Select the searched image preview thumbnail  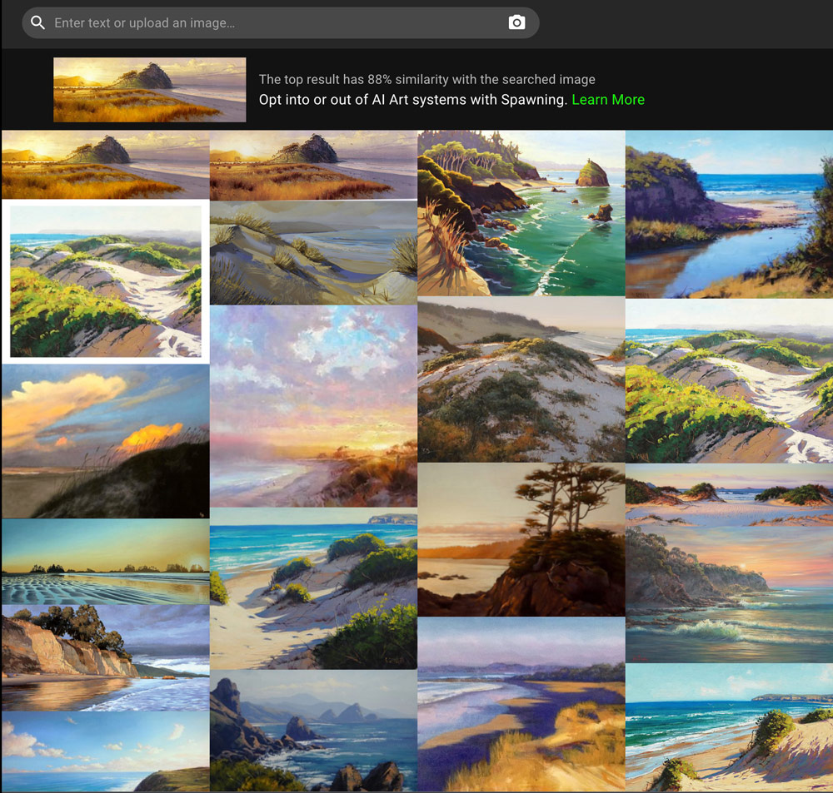click(x=149, y=90)
